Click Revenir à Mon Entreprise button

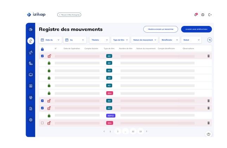click(69, 15)
